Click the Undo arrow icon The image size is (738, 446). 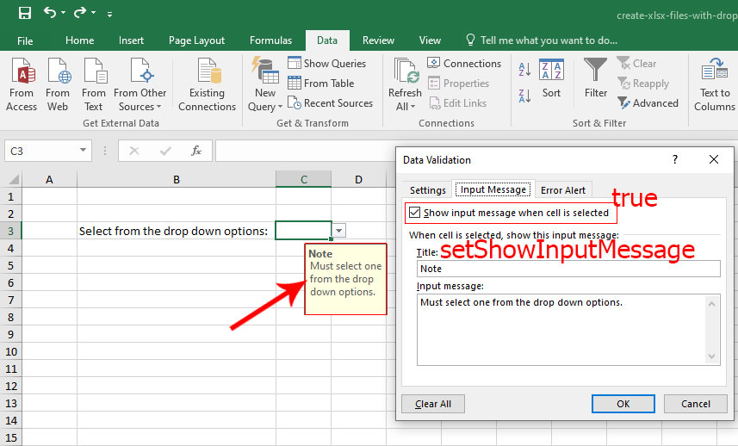point(50,12)
